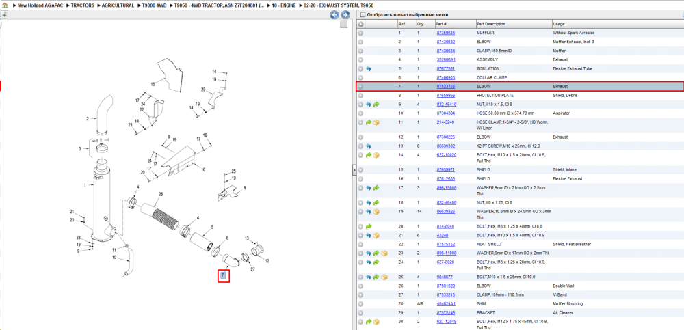Open the New Holland AG APAC breadcrumb
The height and width of the screenshot is (330, 684).
pyautogui.click(x=40, y=5)
